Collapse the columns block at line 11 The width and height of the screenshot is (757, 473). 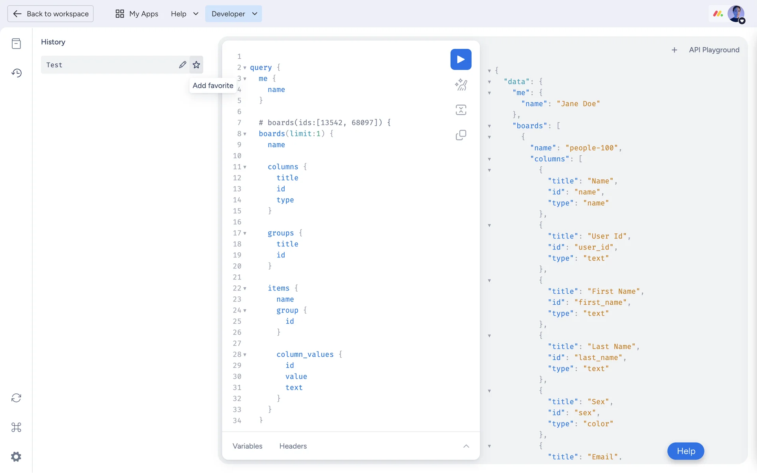tap(245, 167)
